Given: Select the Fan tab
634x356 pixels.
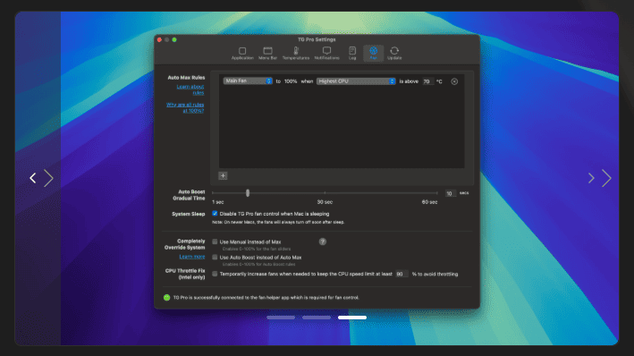Looking at the screenshot, I should tap(373, 54).
